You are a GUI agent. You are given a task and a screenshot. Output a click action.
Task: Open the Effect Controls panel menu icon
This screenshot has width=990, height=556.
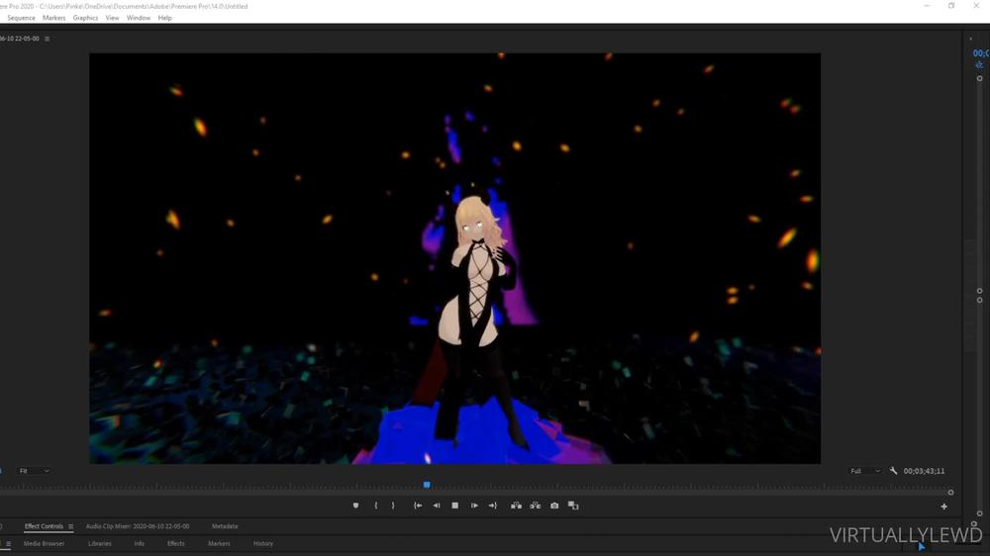(70, 526)
